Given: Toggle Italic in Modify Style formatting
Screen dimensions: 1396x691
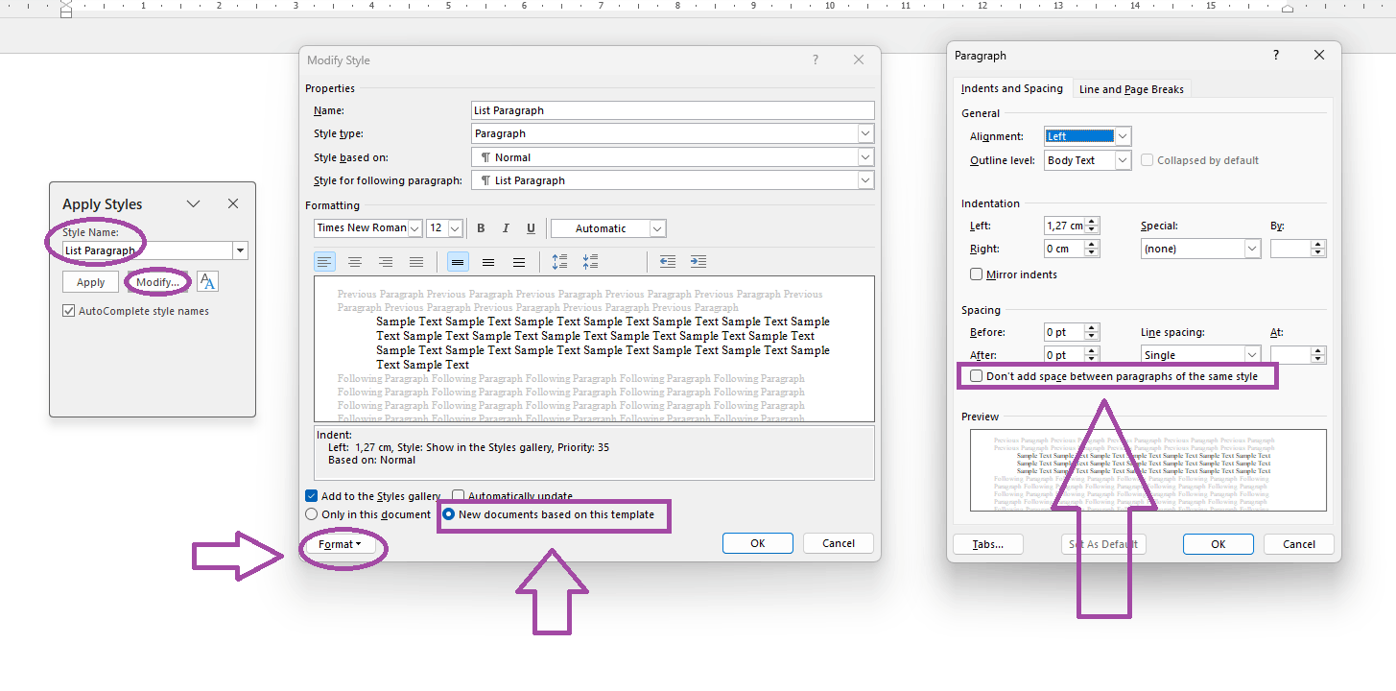Looking at the screenshot, I should [506, 228].
